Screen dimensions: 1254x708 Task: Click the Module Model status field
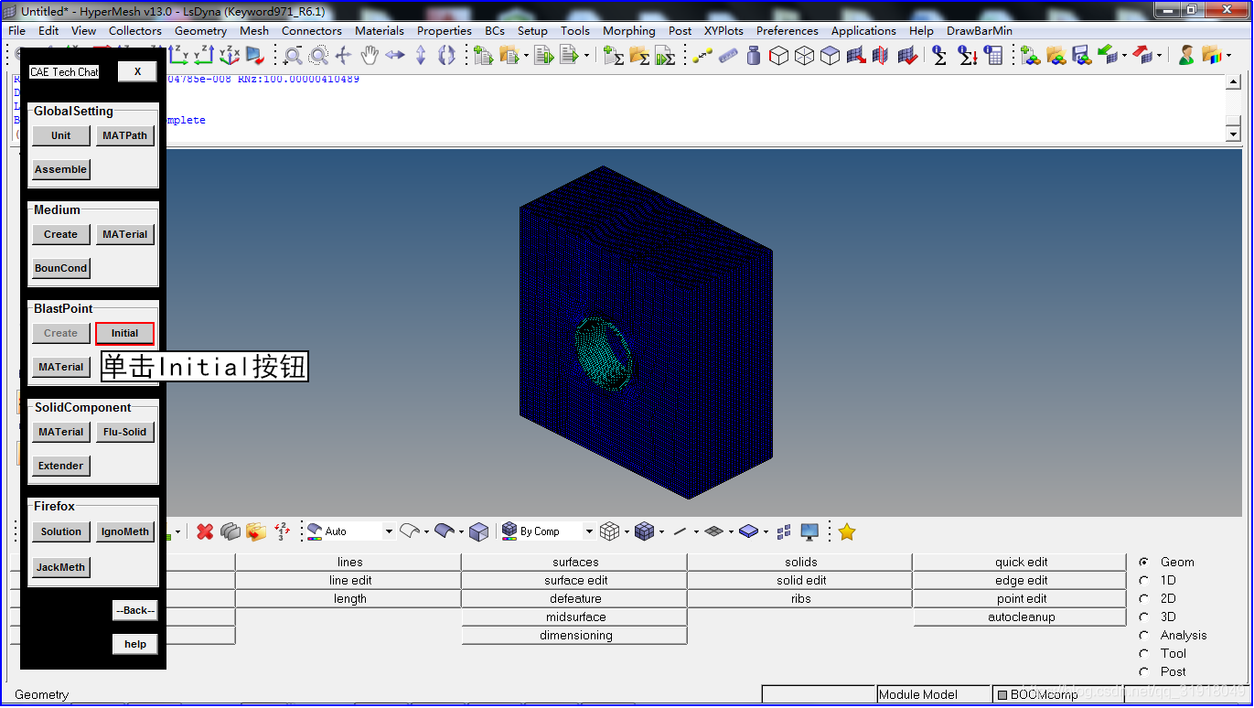click(x=933, y=694)
